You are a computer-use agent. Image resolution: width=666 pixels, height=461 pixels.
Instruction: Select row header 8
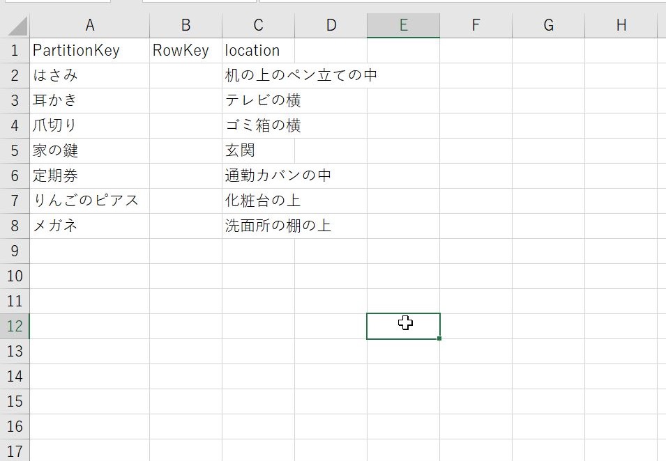click(14, 225)
